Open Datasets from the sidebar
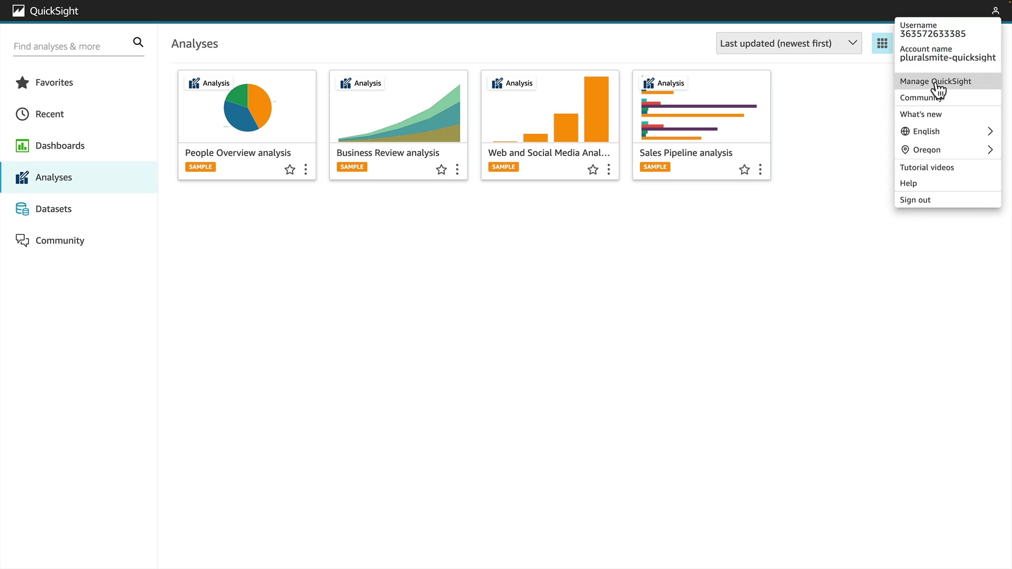1012x569 pixels. pos(53,209)
